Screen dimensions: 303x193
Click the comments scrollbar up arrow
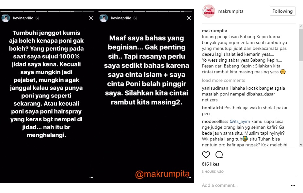pyautogui.click(x=301, y=26)
